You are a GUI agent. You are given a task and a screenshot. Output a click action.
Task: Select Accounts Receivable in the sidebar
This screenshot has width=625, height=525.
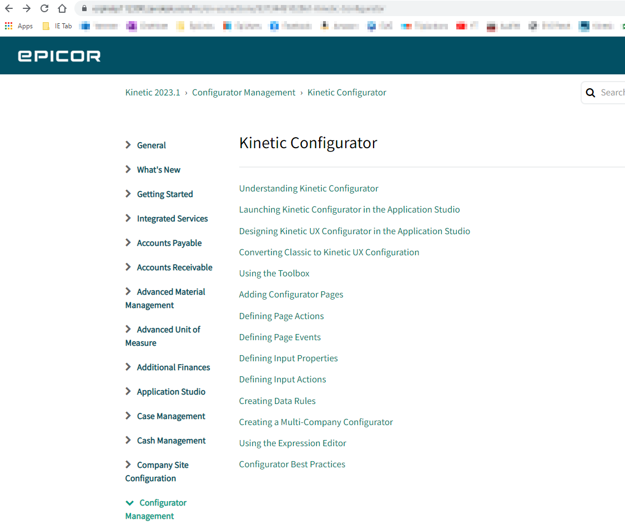click(x=175, y=267)
